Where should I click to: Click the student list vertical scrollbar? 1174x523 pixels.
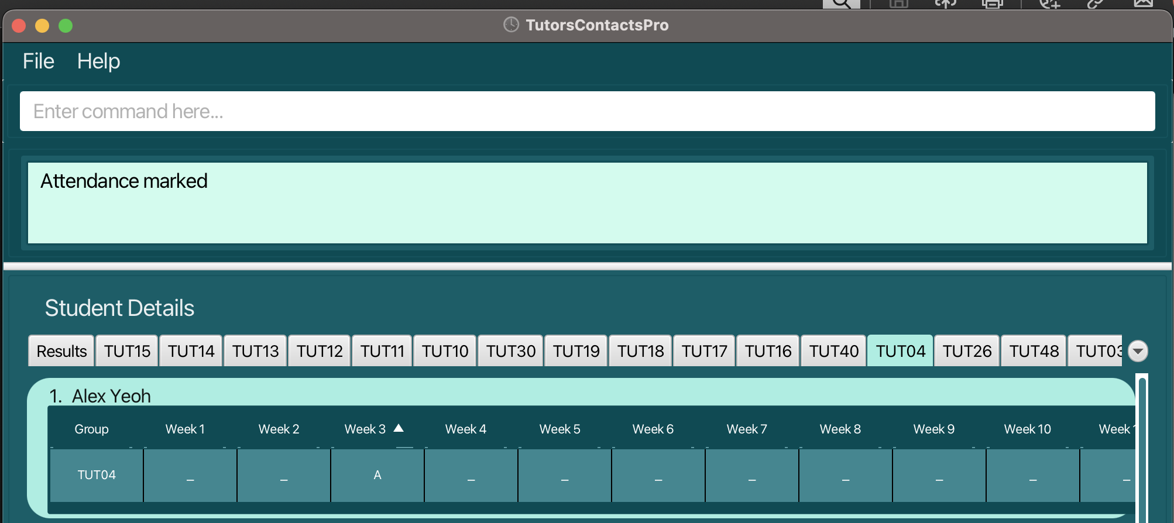point(1142,448)
